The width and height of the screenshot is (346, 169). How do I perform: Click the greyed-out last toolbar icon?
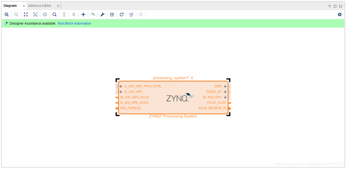[x=141, y=14]
